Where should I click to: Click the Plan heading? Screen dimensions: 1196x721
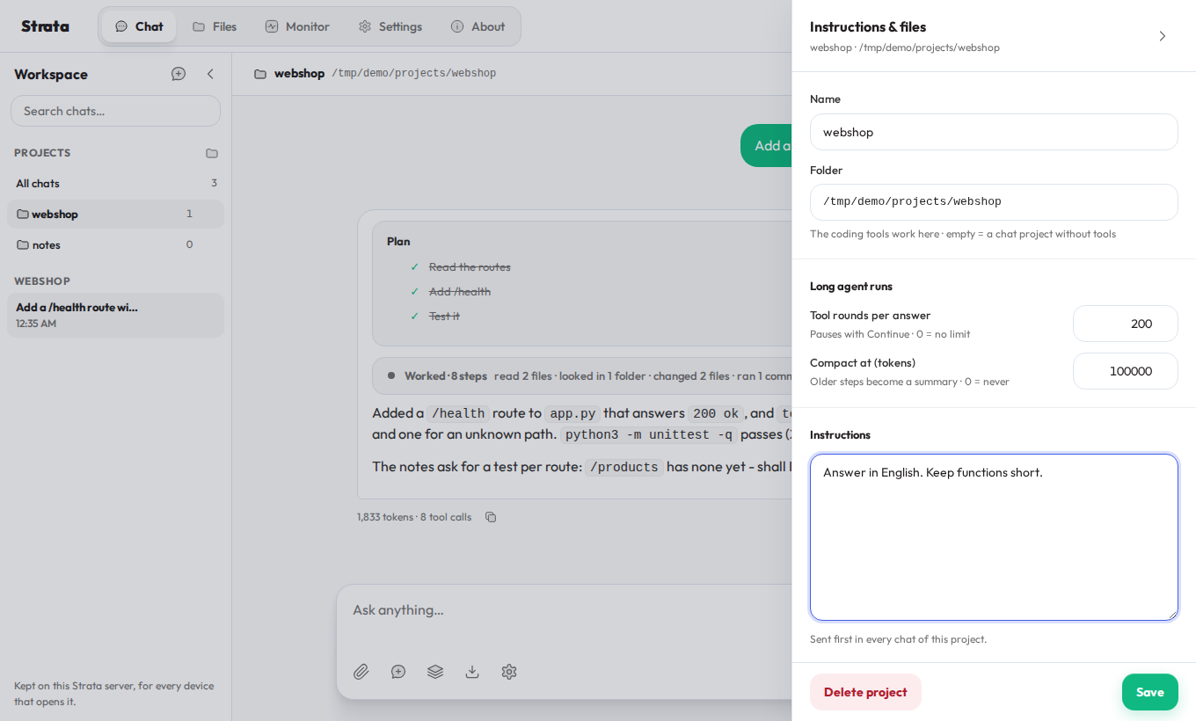click(x=398, y=241)
